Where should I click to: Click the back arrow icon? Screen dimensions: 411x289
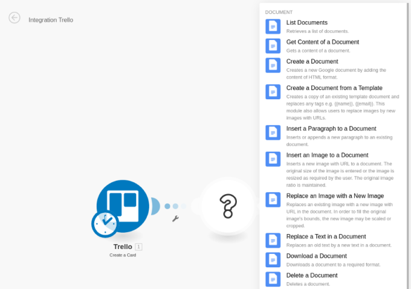pyautogui.click(x=15, y=18)
